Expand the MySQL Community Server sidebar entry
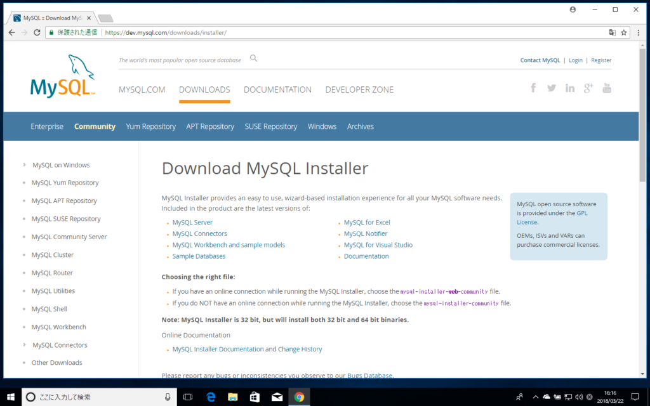 [69, 236]
